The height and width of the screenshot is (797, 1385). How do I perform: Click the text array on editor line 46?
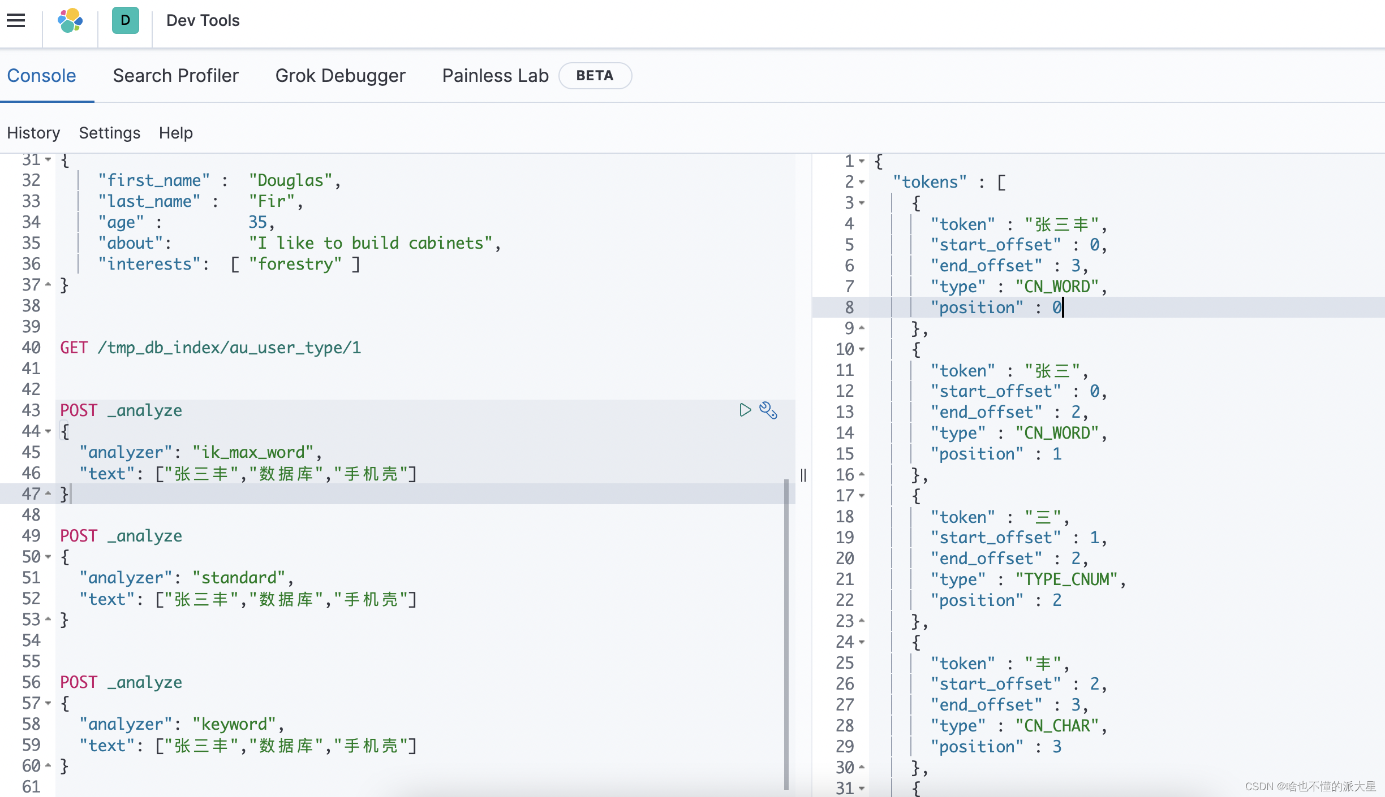click(286, 473)
